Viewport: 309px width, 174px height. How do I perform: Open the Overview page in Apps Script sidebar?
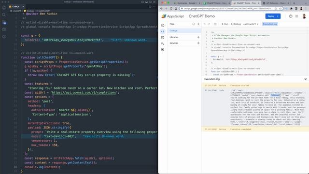(163, 25)
